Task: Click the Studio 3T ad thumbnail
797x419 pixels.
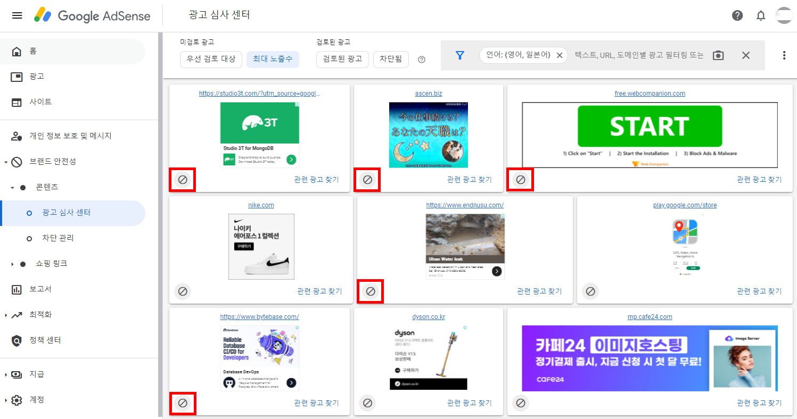Action: (260, 135)
